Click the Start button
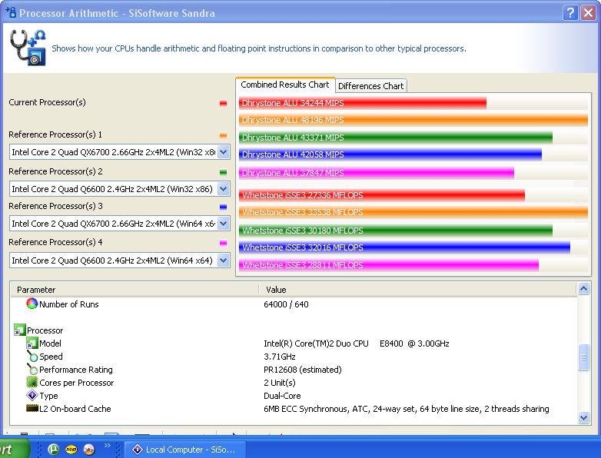 tap(13, 450)
